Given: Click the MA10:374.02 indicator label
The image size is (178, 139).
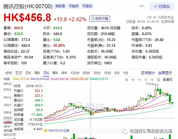Looking at the screenshot, I should (x=40, y=79).
